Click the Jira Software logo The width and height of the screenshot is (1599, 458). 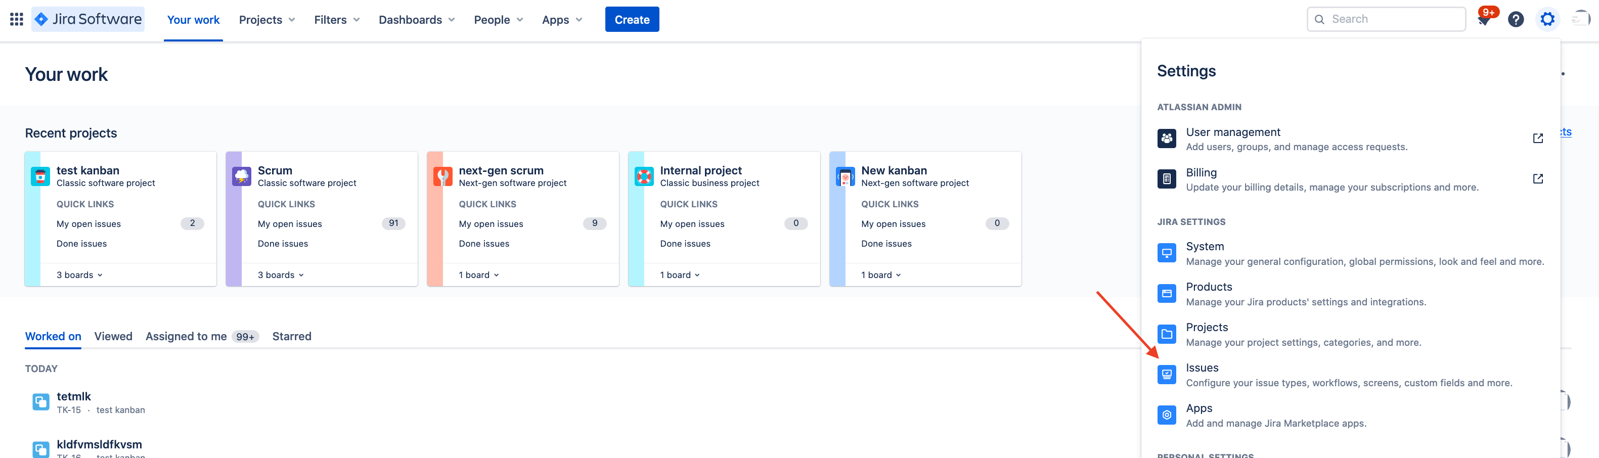pyautogui.click(x=88, y=19)
